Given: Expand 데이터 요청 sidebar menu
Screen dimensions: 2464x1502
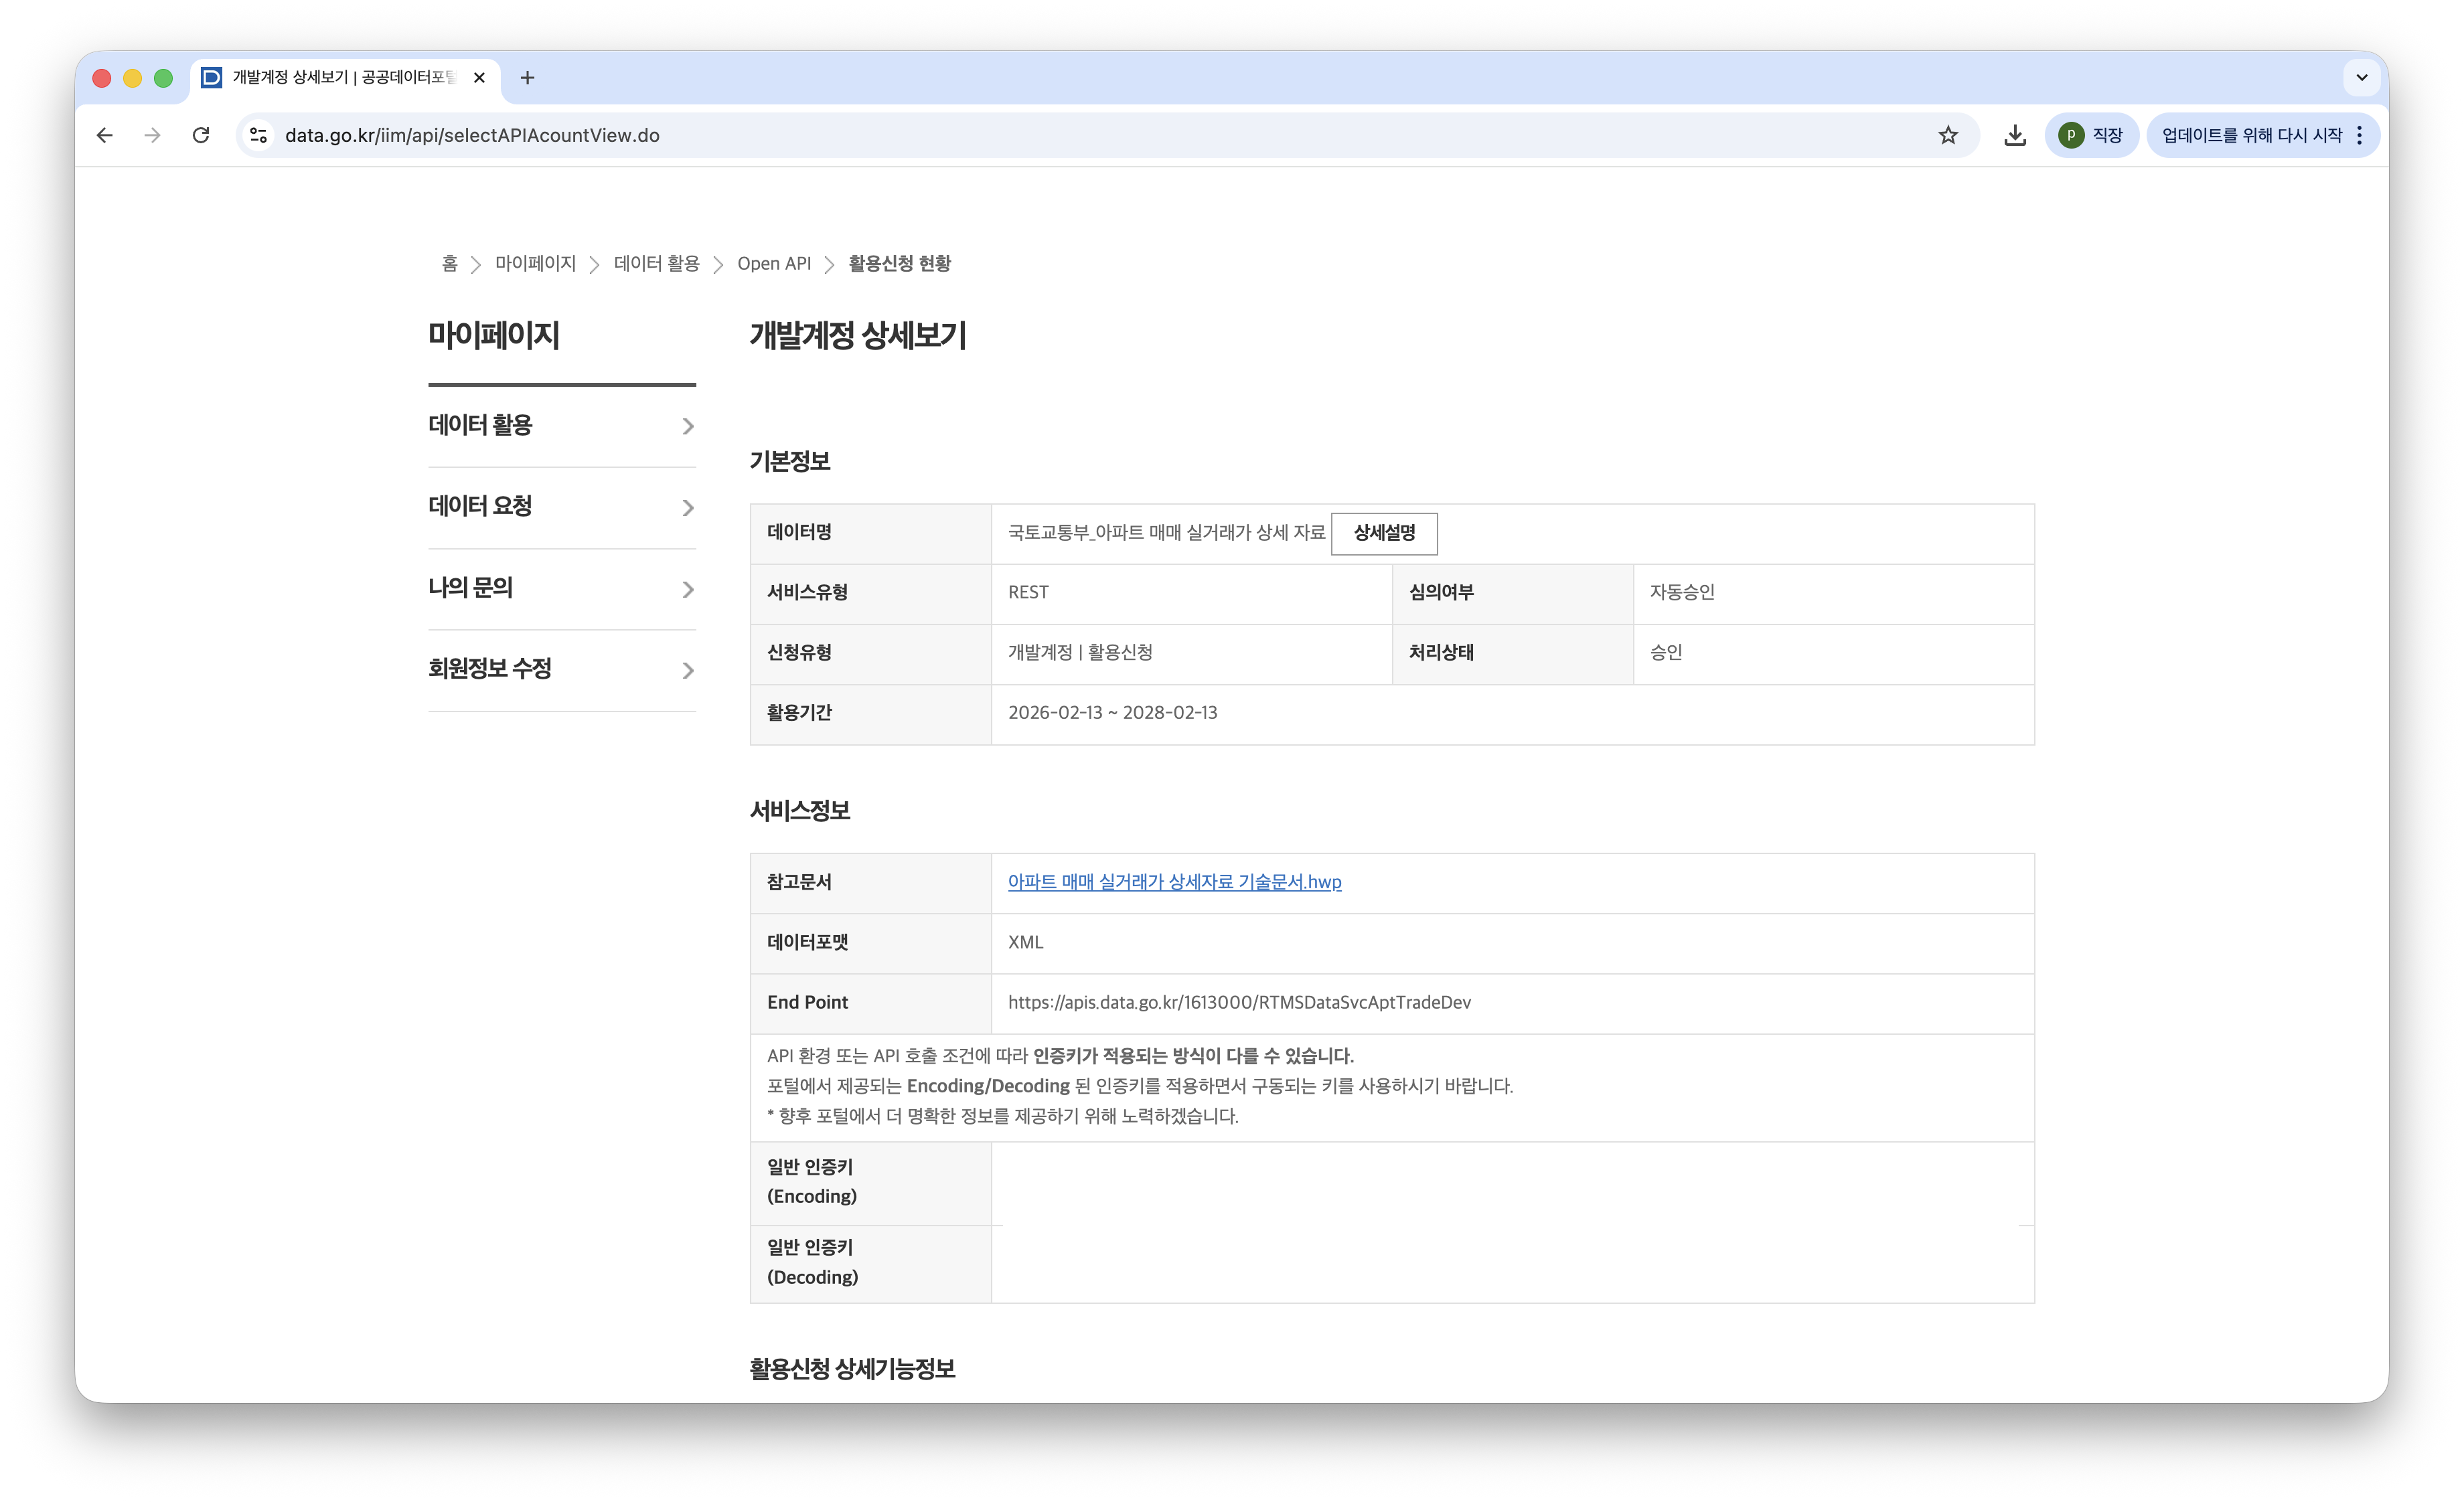Looking at the screenshot, I should [561, 507].
